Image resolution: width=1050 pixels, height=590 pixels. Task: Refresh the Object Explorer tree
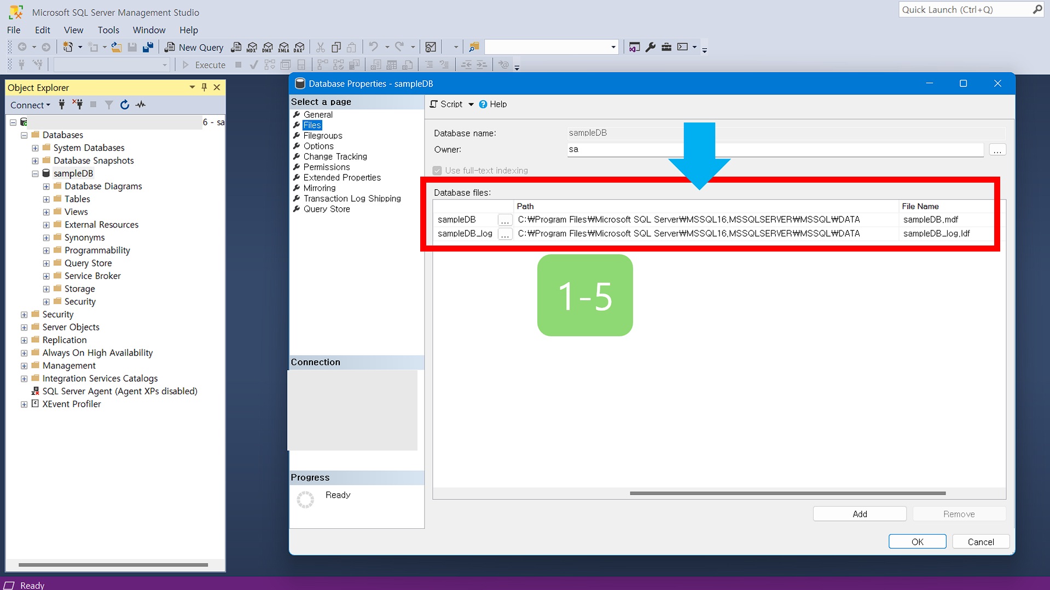tap(125, 104)
